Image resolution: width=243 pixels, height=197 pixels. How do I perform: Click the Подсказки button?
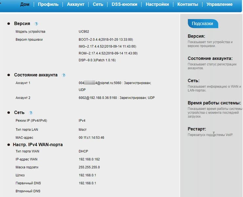pyautogui.click(x=203, y=24)
